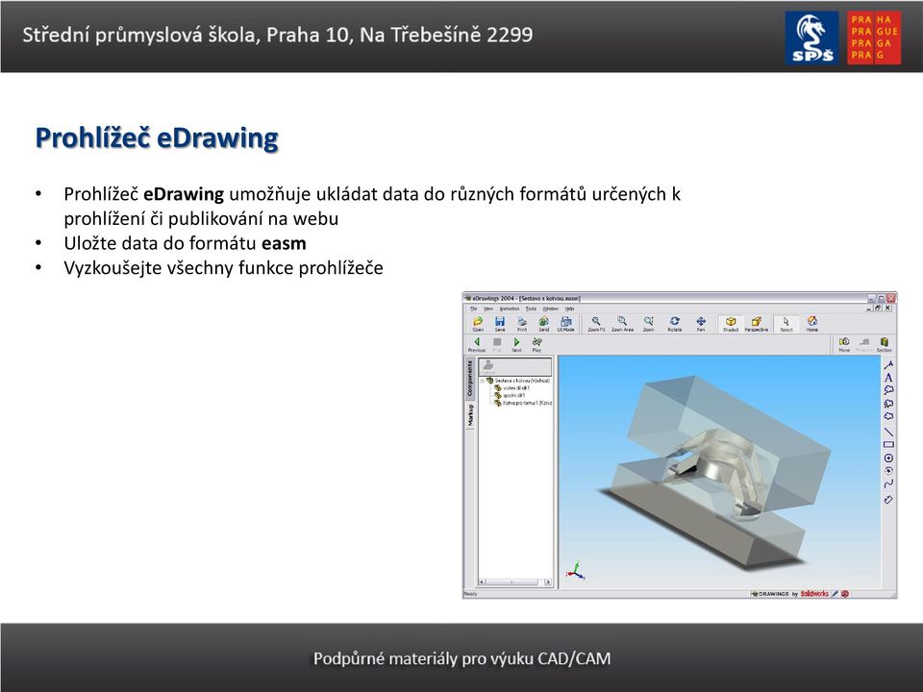Go to Previous animation view

476,344
